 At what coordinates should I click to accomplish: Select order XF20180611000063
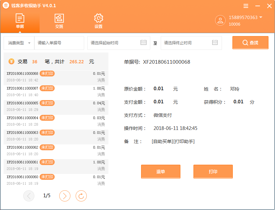tap(56, 137)
